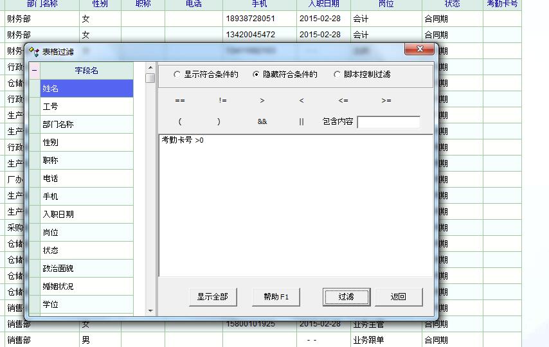Click the 过滤 button to apply filter
This screenshot has height=347, width=549.
click(x=346, y=297)
